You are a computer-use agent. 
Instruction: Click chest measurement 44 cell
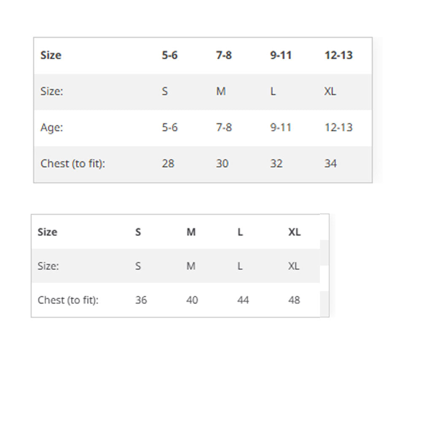tap(243, 300)
